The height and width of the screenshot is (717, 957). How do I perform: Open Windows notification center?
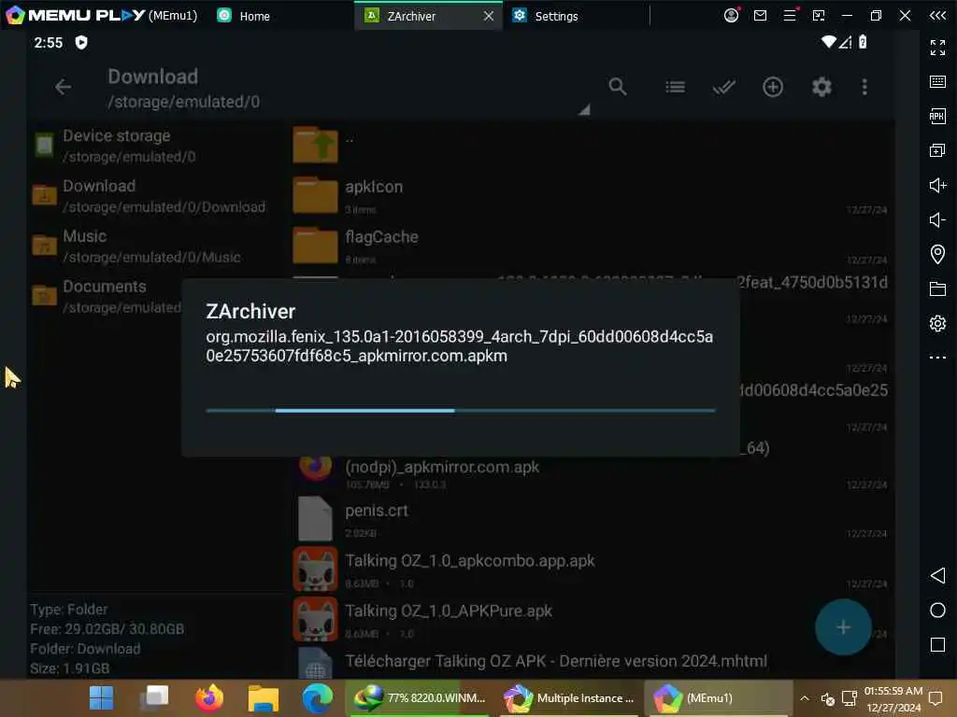click(x=935, y=698)
